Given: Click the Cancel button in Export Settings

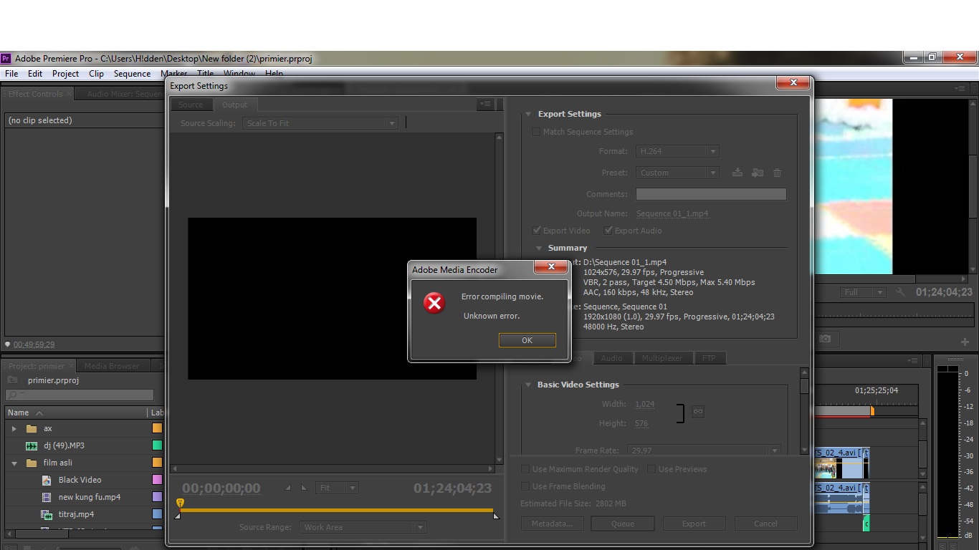Looking at the screenshot, I should (x=765, y=524).
